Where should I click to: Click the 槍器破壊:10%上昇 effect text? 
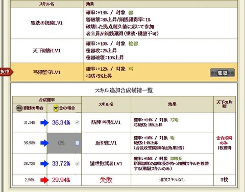tap(105, 57)
